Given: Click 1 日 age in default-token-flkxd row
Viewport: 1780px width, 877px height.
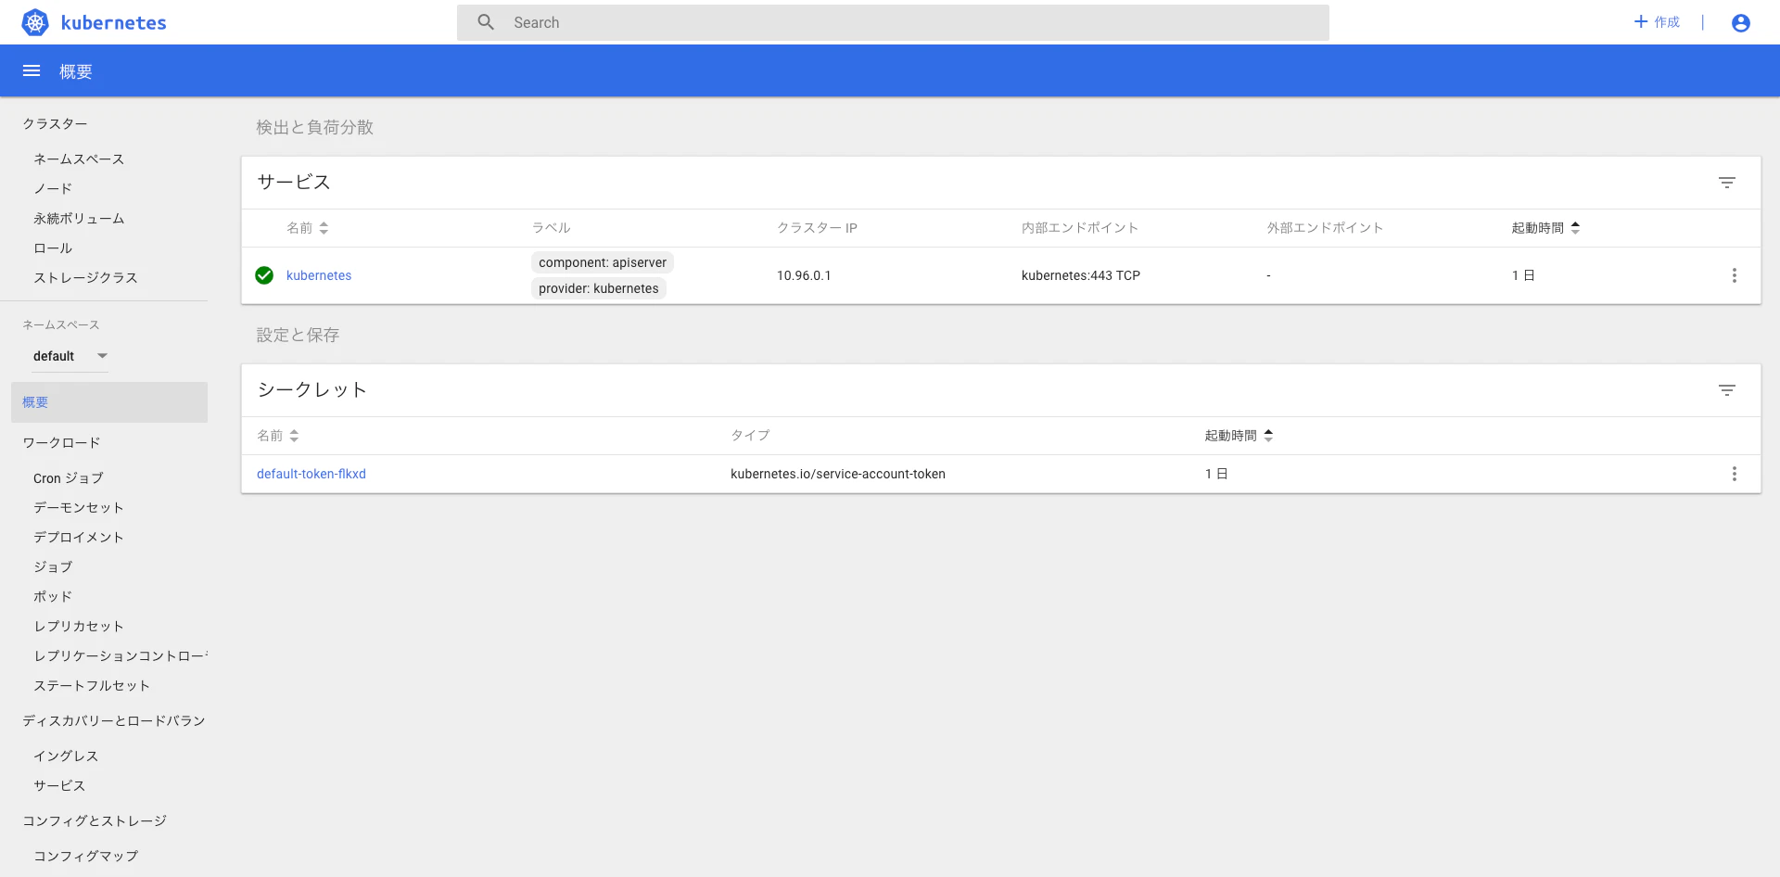Looking at the screenshot, I should [1216, 474].
